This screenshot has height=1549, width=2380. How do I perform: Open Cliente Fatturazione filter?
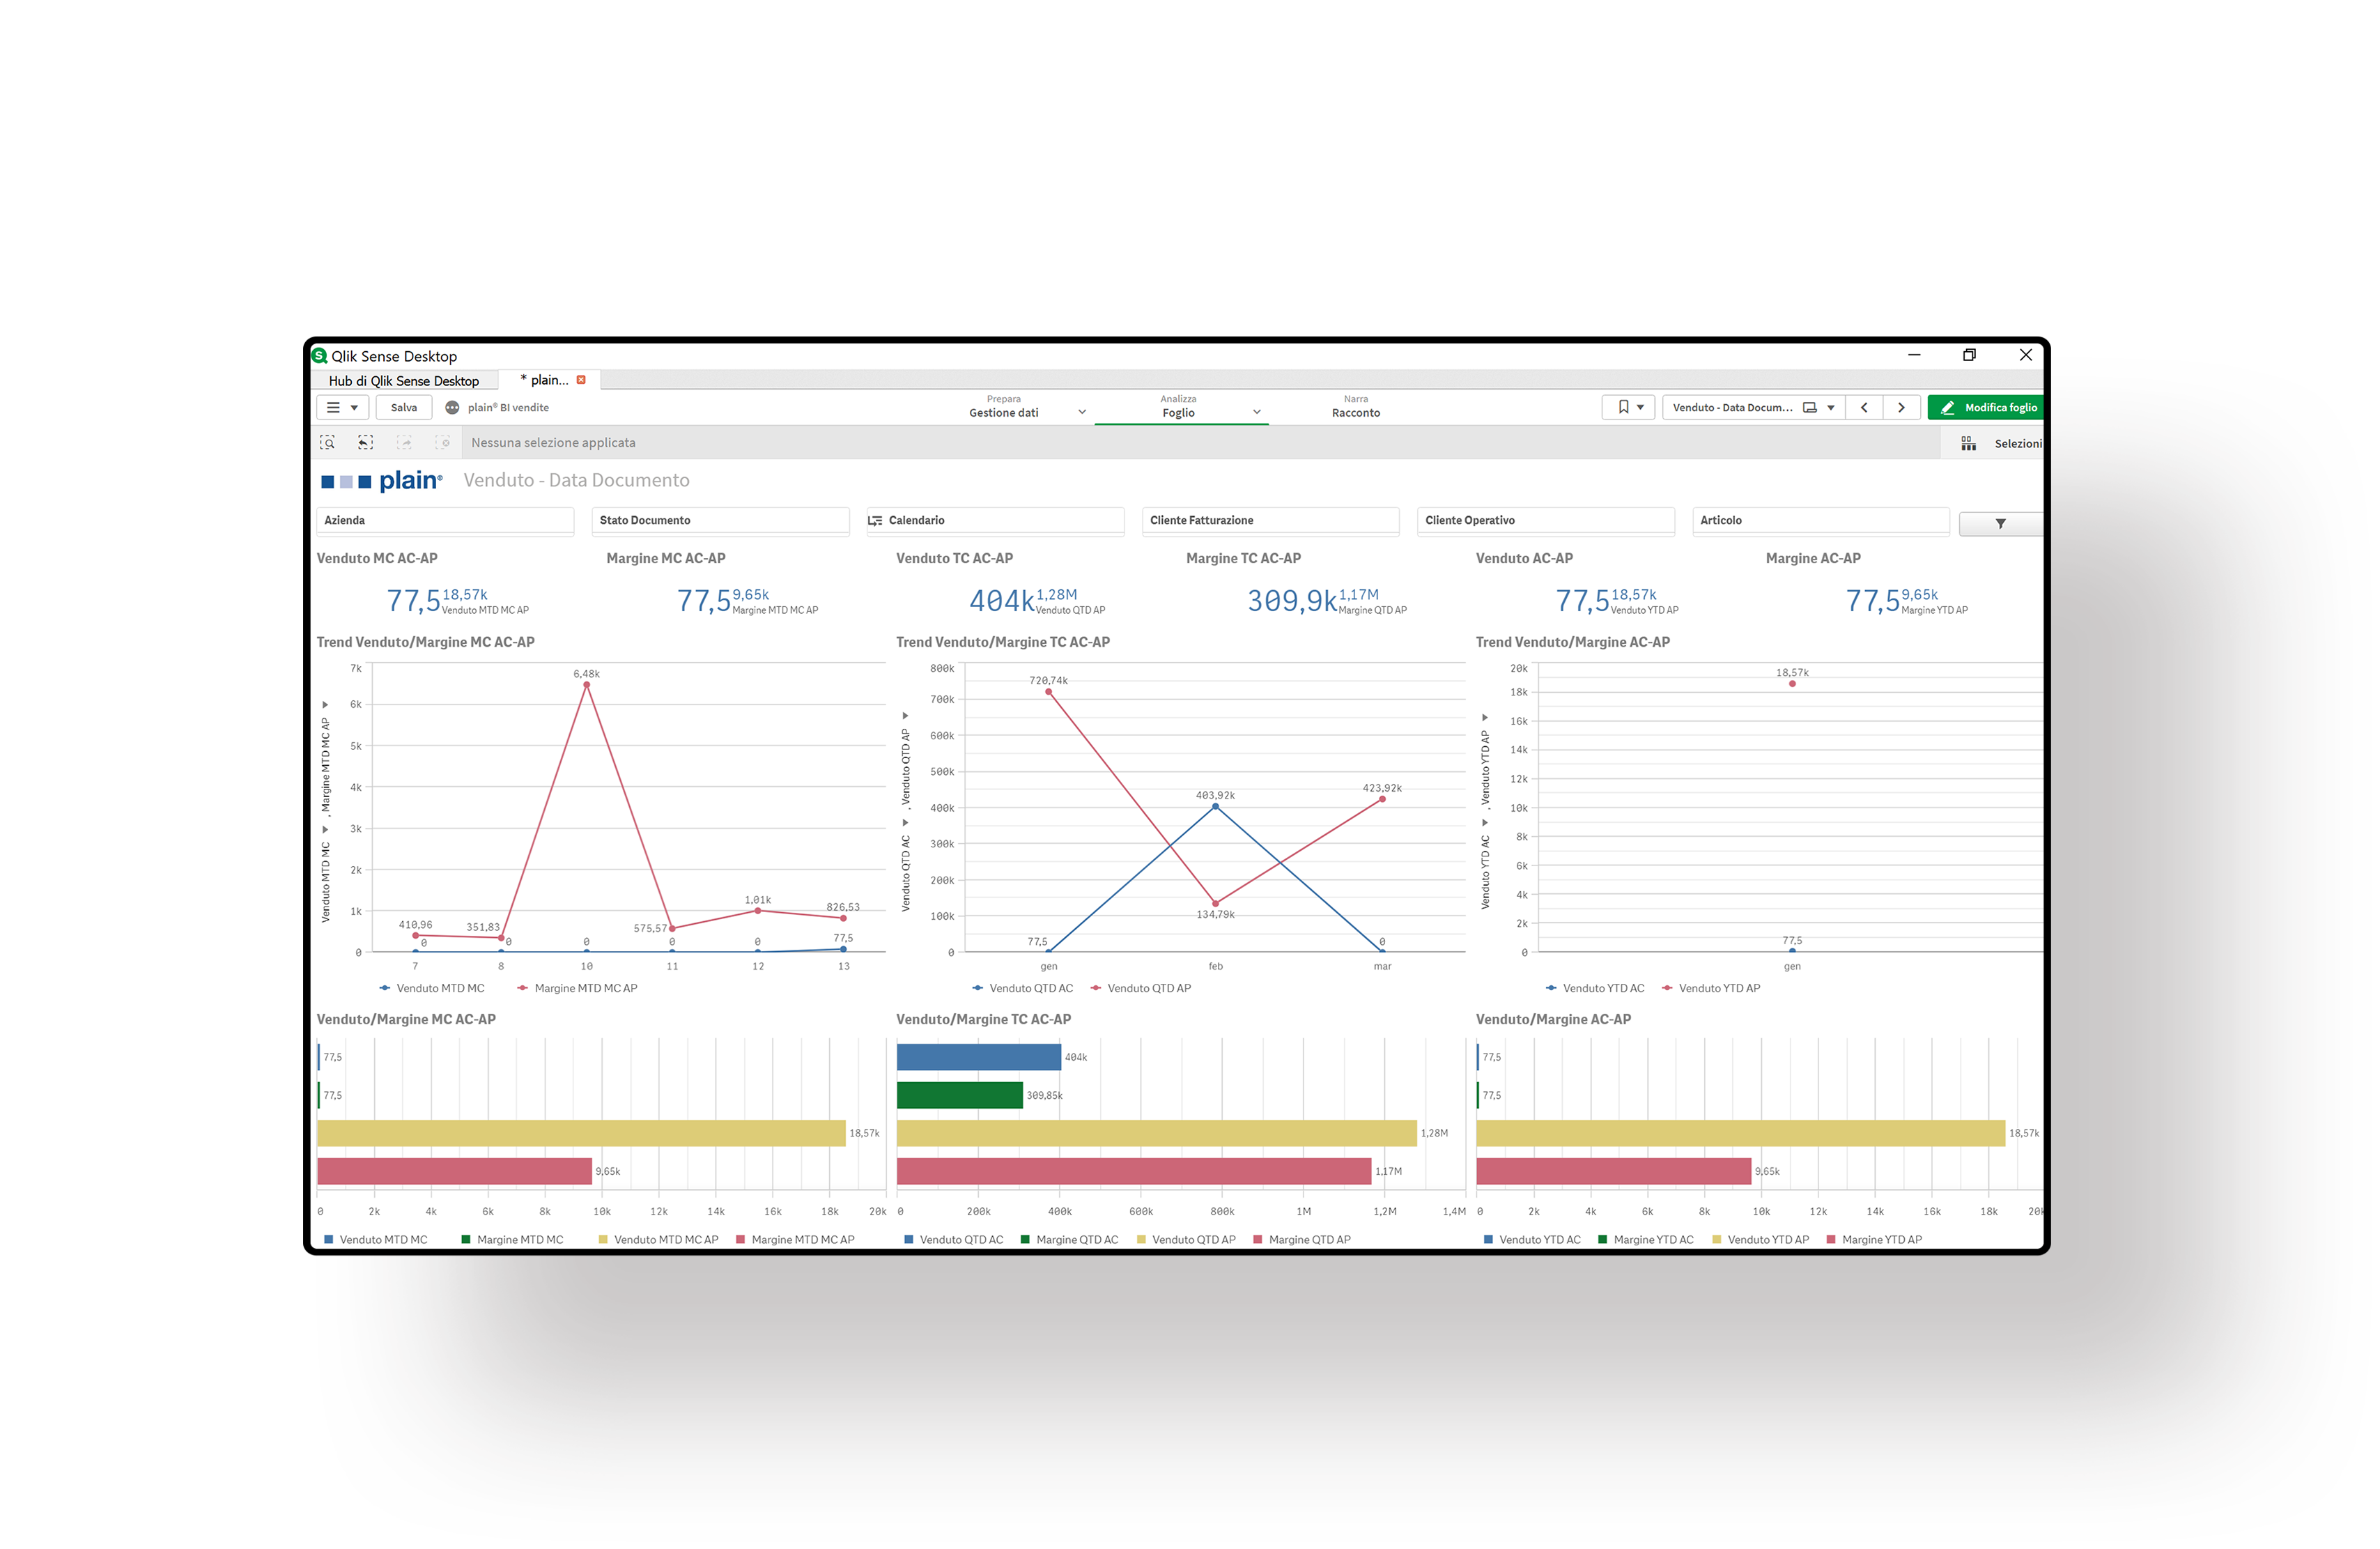point(1270,521)
